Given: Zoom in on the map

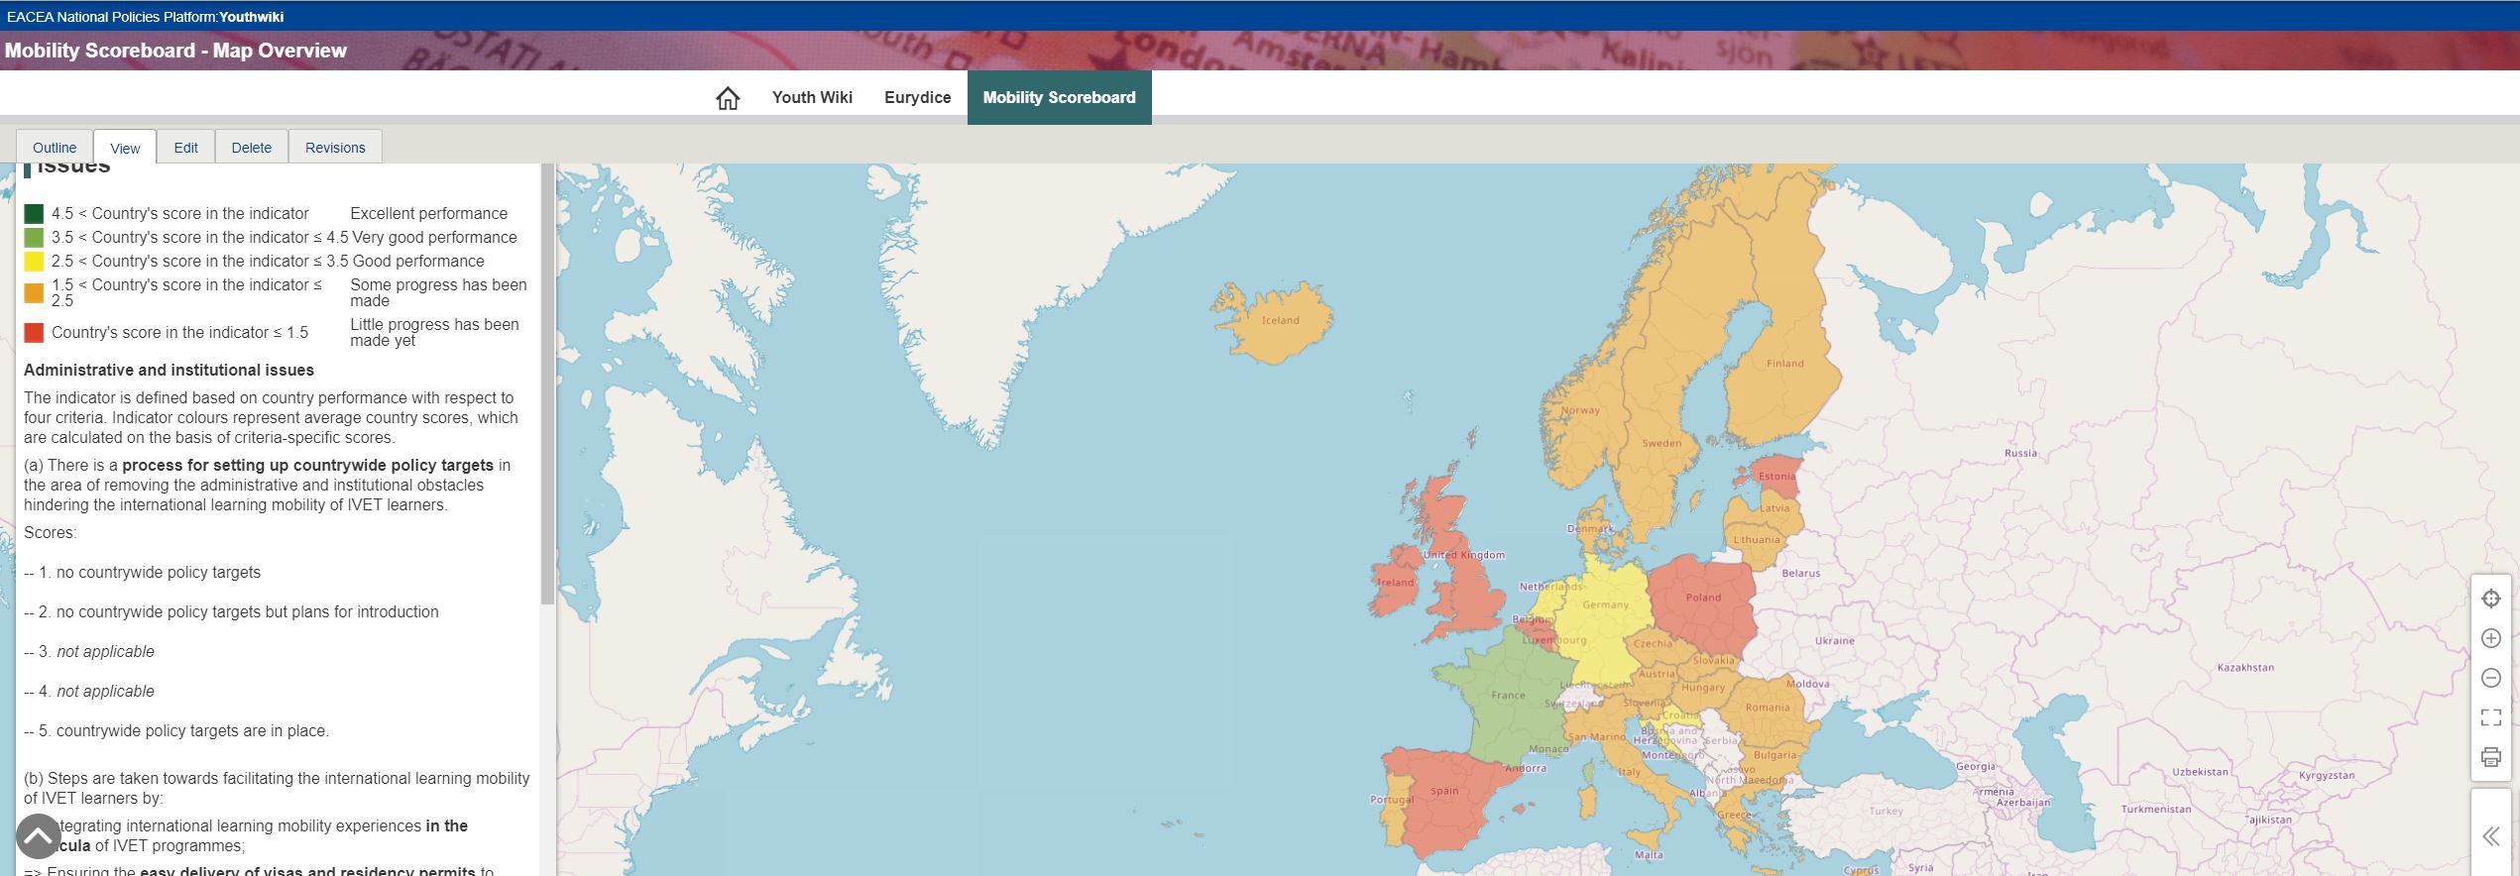Looking at the screenshot, I should pos(2490,638).
